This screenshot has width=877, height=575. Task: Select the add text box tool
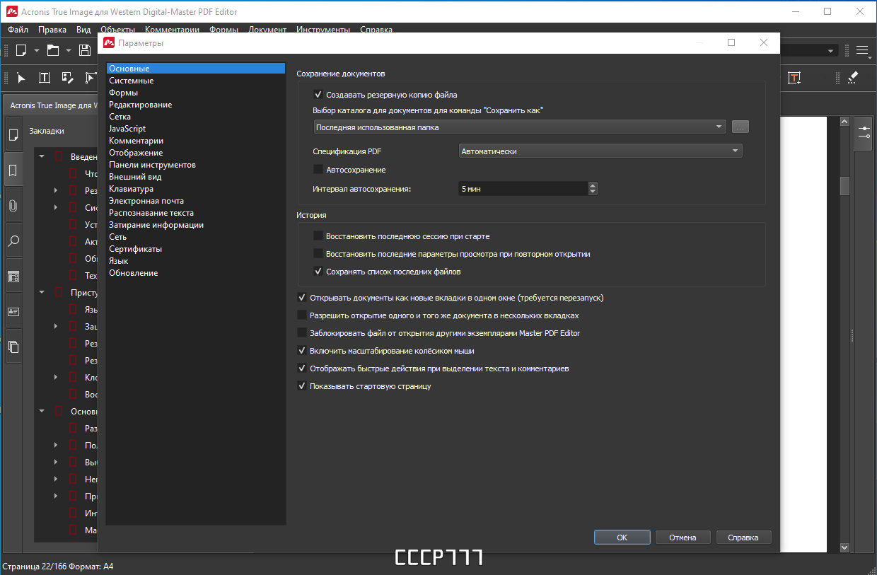tap(795, 78)
